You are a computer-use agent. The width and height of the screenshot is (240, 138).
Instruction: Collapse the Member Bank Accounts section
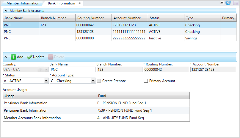(x=6, y=11)
